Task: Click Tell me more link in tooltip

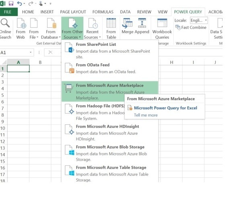Action: (146, 115)
